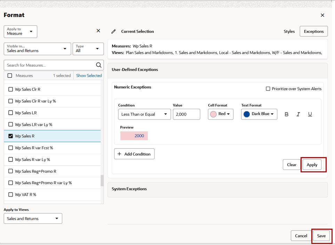This screenshot has width=335, height=245.
Task: Expand the System Exceptions section
Action: [x=217, y=189]
